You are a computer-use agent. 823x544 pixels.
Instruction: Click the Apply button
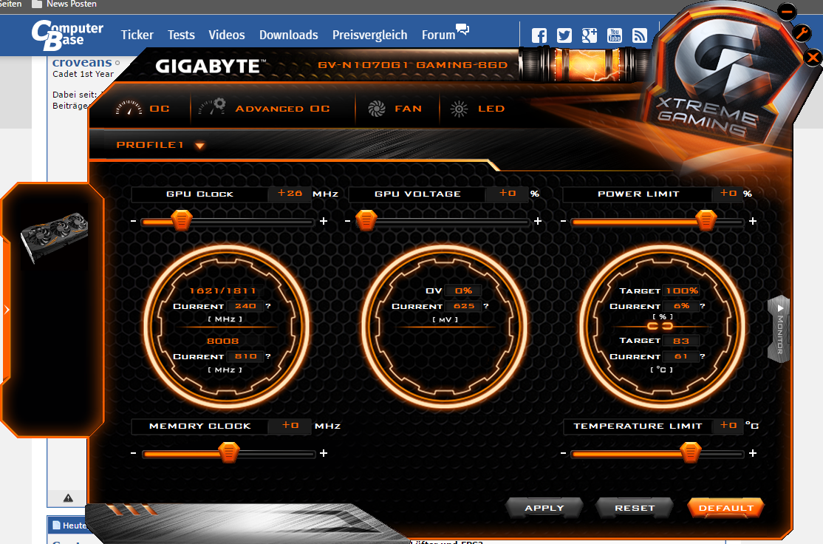point(544,508)
